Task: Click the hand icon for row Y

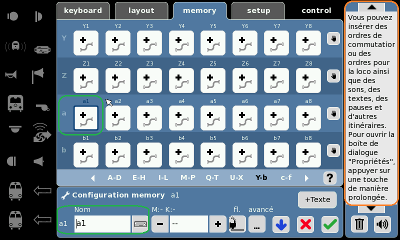Action: tap(333, 38)
